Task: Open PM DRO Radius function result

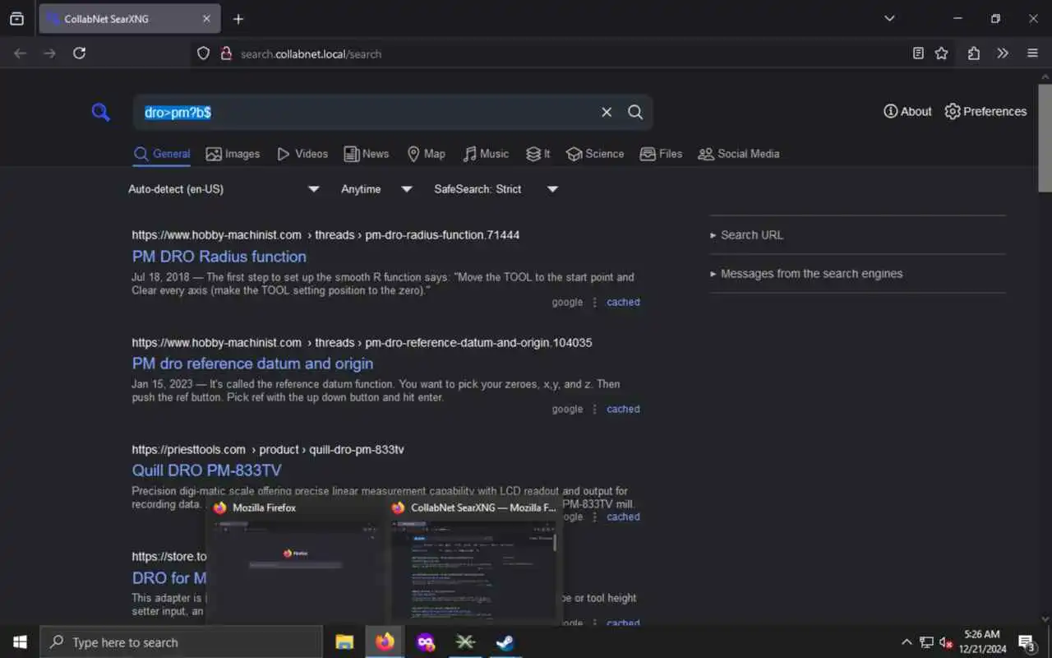Action: pos(219,257)
